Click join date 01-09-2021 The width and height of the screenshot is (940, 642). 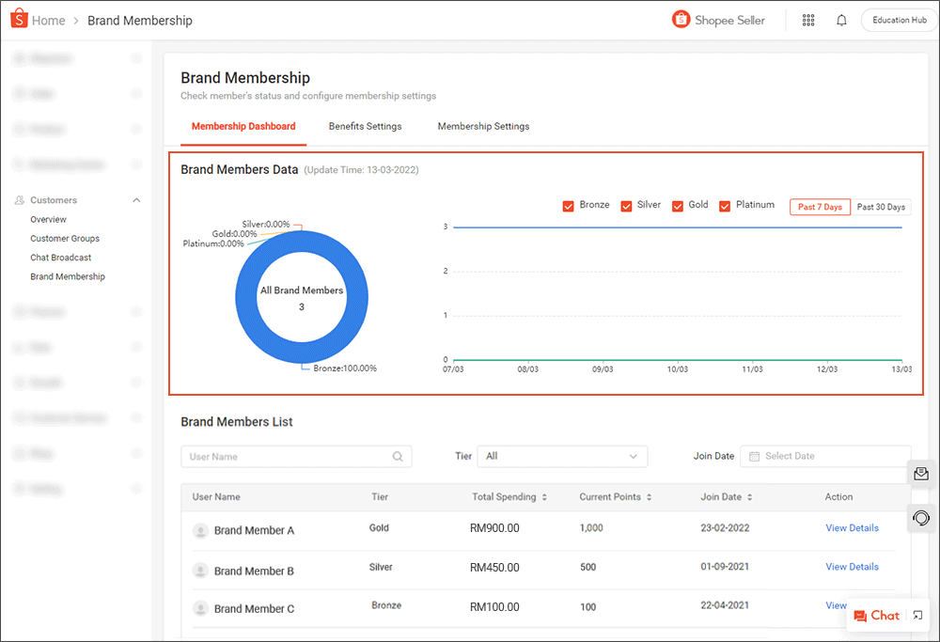[725, 567]
